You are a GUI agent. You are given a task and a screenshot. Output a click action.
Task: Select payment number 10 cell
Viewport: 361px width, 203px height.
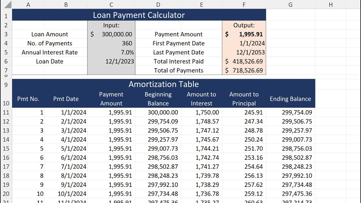[x=28, y=194]
